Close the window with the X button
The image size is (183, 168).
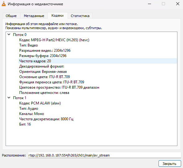[178, 4]
